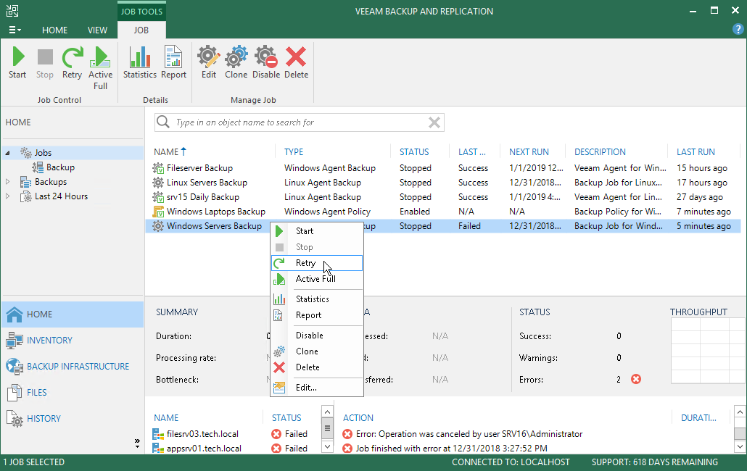747x471 pixels.
Task: Open the main application menu button
Action: pyautogui.click(x=15, y=30)
